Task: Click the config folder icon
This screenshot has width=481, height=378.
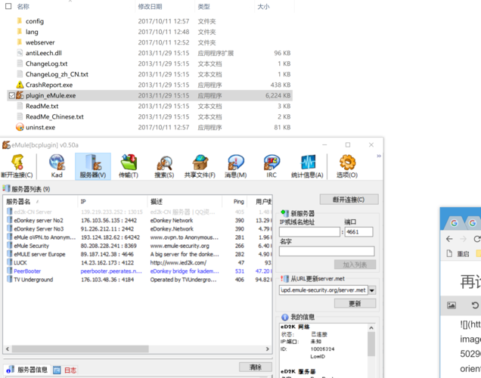Action: pos(20,21)
